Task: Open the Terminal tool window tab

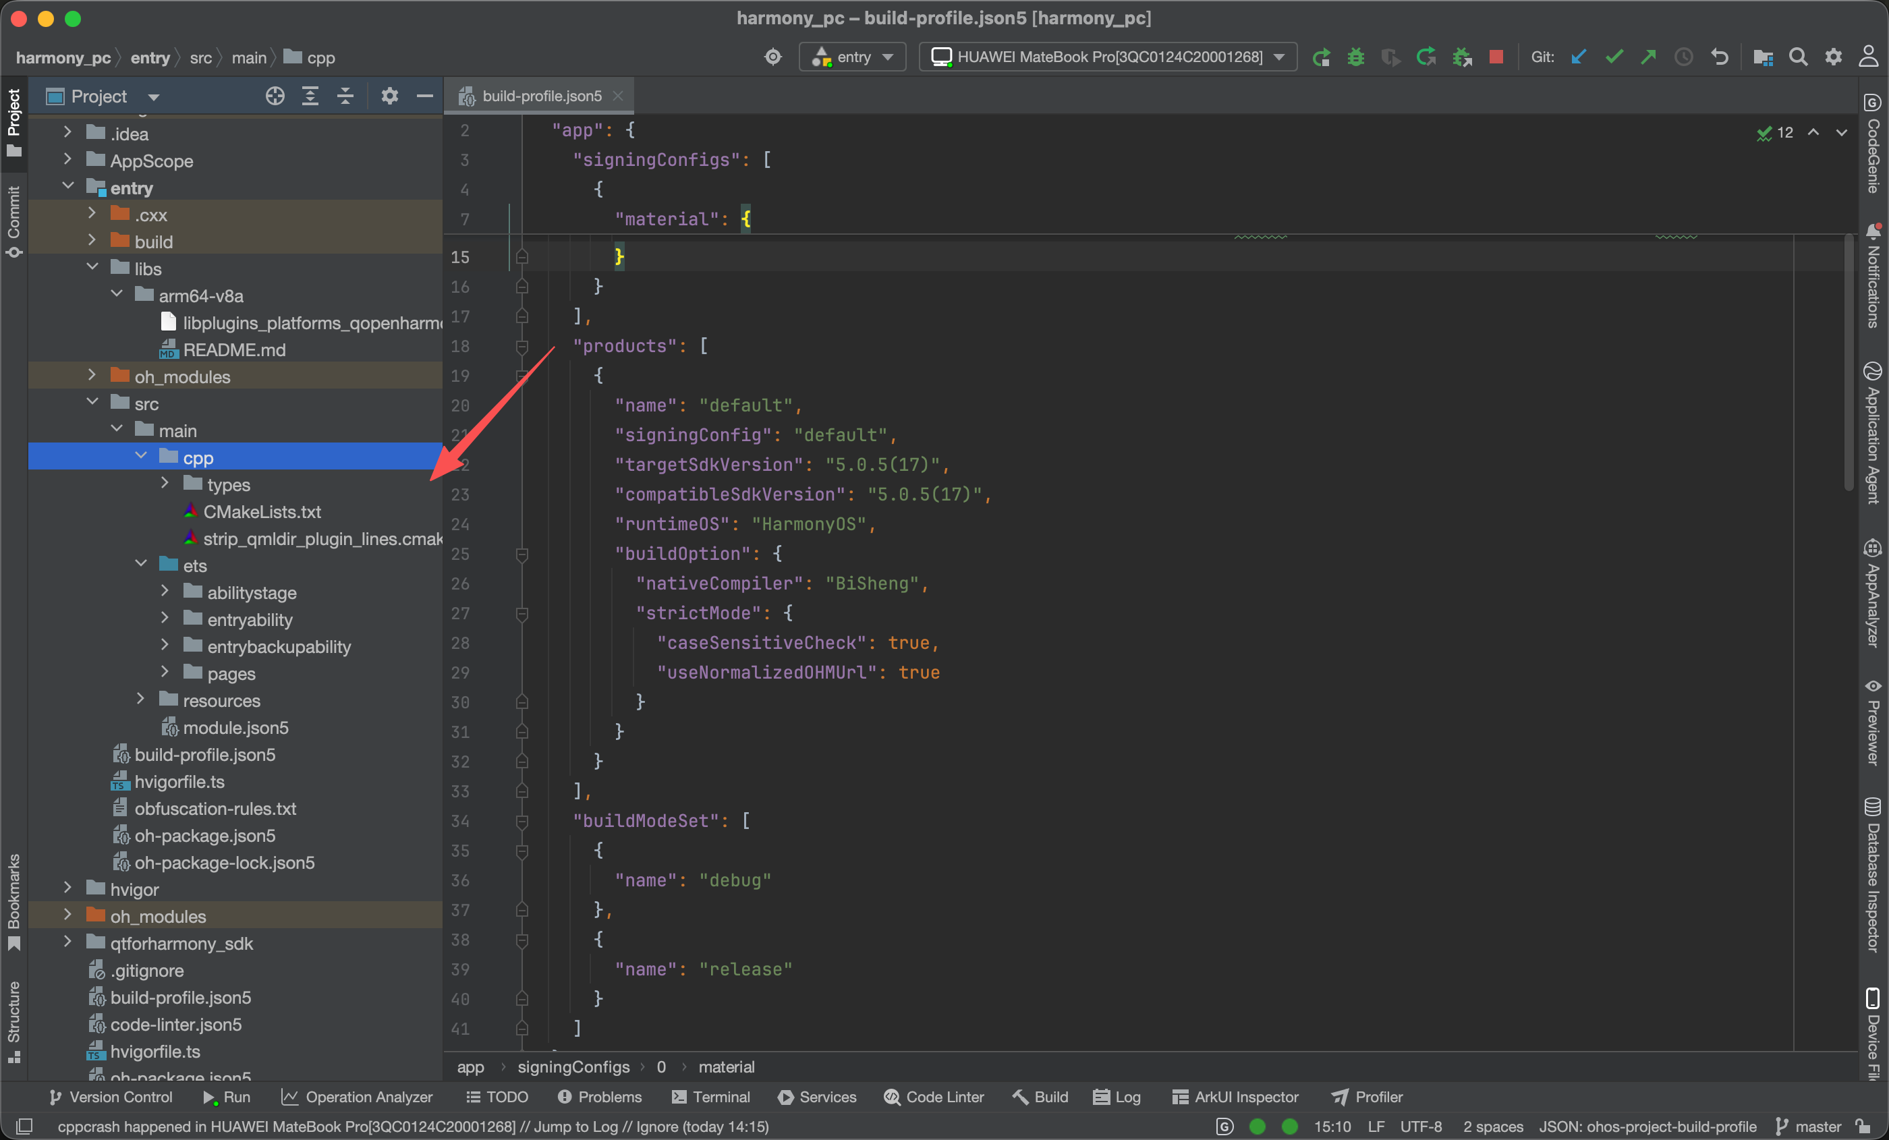Action: point(710,1096)
